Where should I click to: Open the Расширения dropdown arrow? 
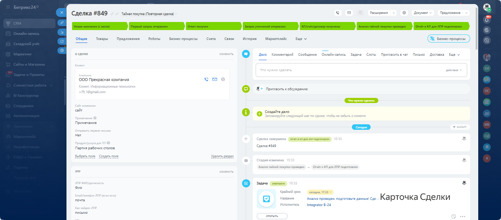coord(394,13)
